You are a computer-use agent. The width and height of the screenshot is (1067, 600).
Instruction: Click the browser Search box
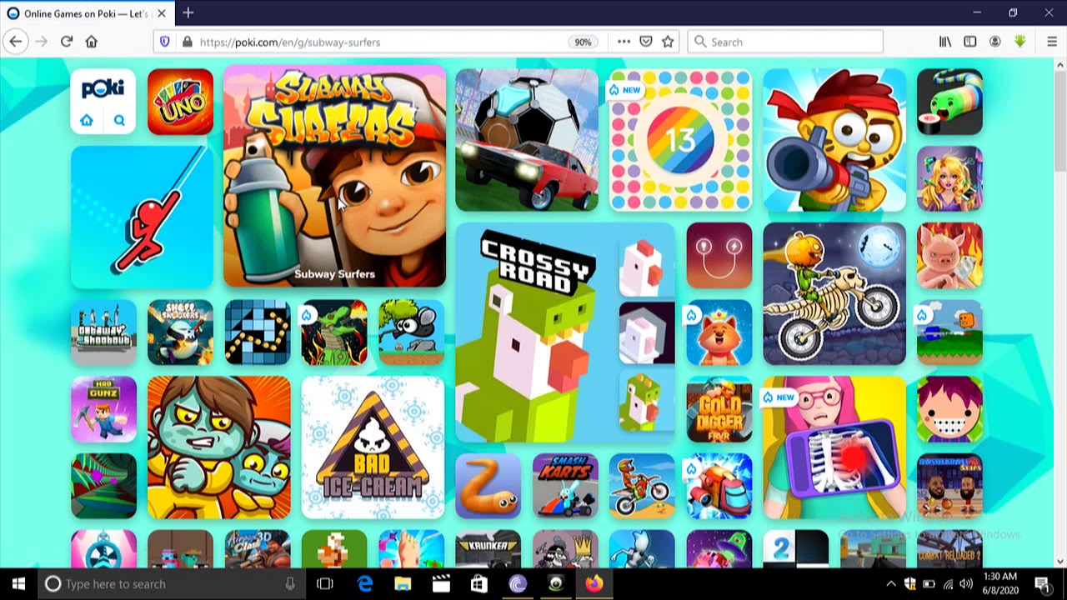point(785,42)
